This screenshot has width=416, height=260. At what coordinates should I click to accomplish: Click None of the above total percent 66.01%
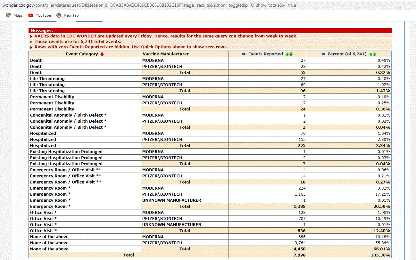382,249
